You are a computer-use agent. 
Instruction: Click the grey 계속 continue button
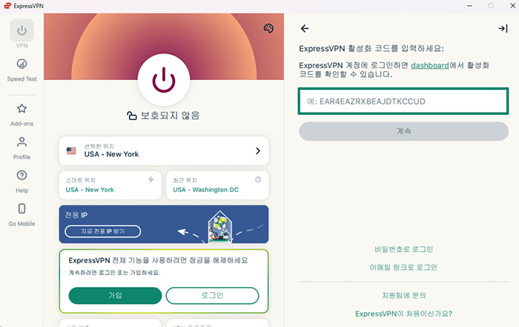click(403, 131)
